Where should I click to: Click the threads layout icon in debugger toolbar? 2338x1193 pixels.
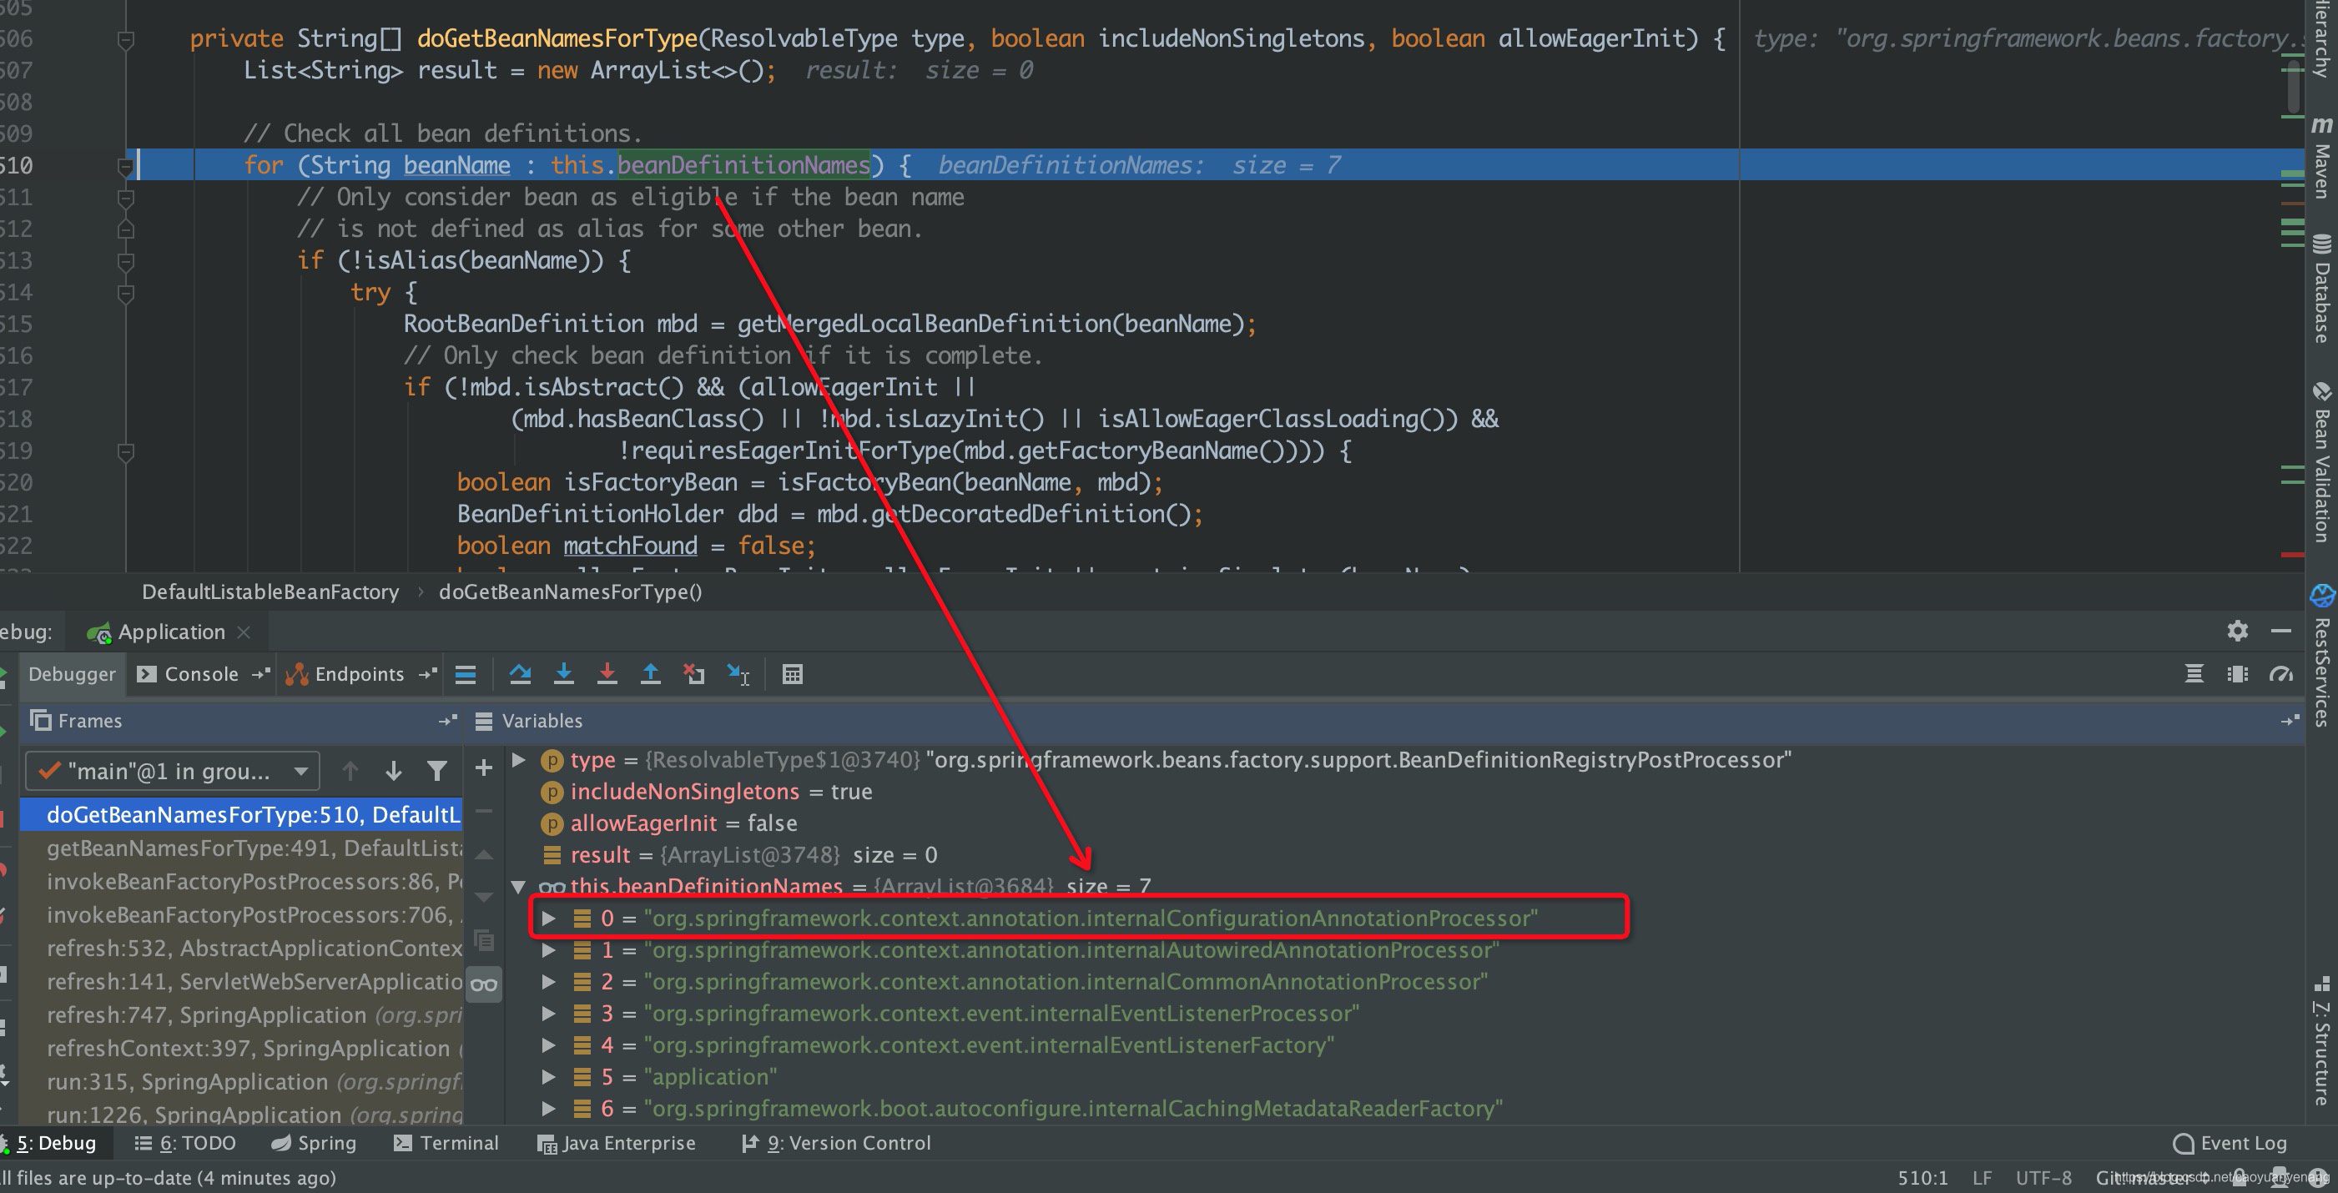tap(2194, 674)
